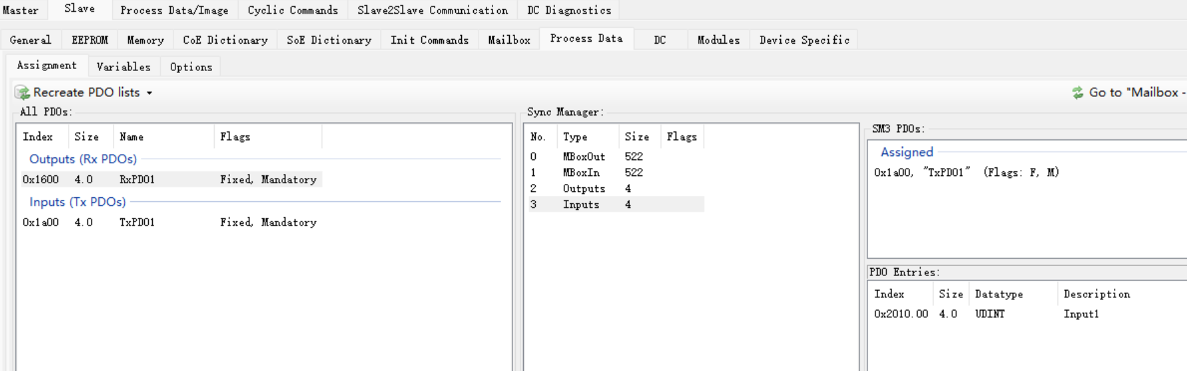Click the Go to Mailbox link
Screen dimensions: 1187x371
1135,93
